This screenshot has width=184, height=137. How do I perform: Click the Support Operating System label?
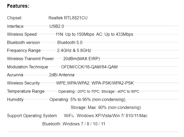32,116
